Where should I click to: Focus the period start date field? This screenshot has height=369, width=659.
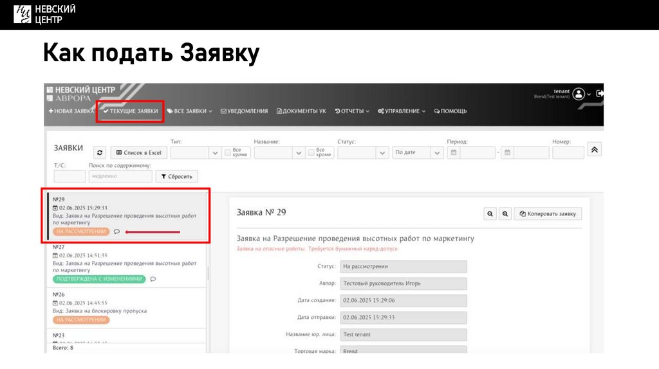[478, 152]
